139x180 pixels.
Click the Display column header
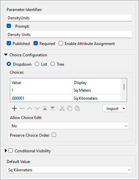pyautogui.click(x=97, y=83)
